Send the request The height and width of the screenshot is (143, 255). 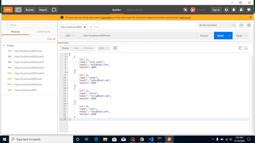pos(220,36)
